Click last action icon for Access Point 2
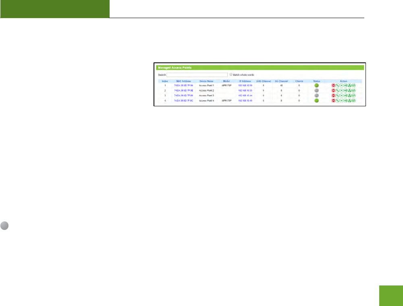The height and width of the screenshot is (306, 403). coord(354,90)
